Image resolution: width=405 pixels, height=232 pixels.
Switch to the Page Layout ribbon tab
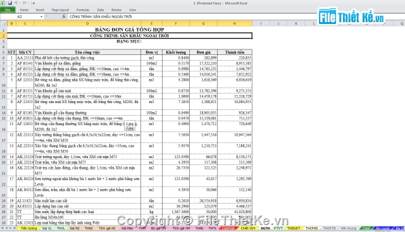tap(60, 10)
